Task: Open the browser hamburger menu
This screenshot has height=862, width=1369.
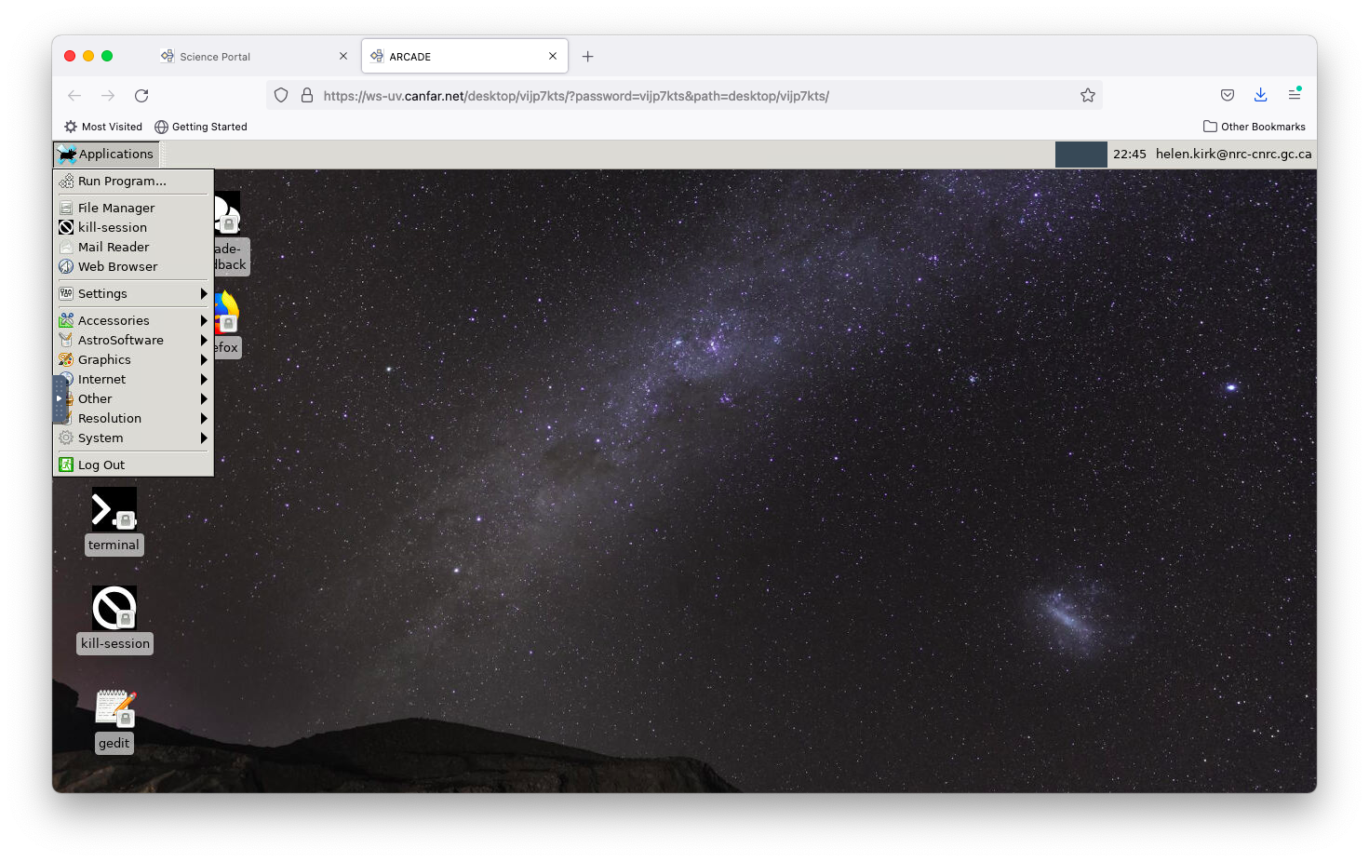Action: point(1294,95)
